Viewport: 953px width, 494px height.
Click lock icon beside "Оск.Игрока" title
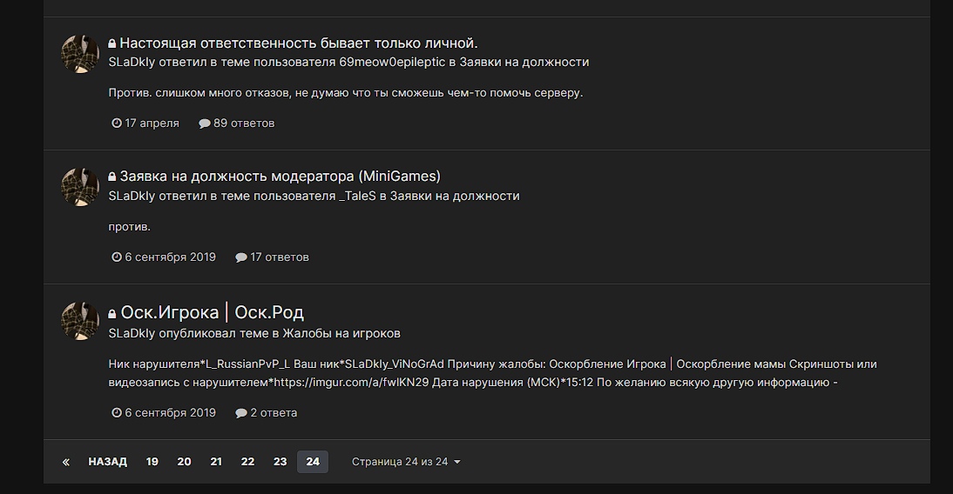(112, 314)
